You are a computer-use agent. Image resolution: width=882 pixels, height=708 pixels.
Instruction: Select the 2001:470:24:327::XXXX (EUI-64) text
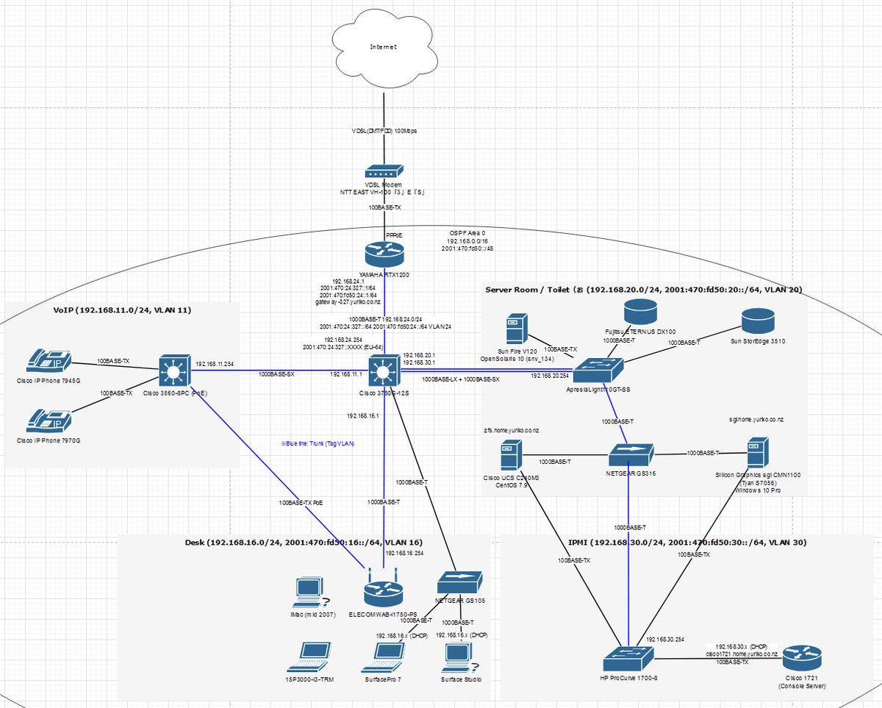[x=343, y=347]
